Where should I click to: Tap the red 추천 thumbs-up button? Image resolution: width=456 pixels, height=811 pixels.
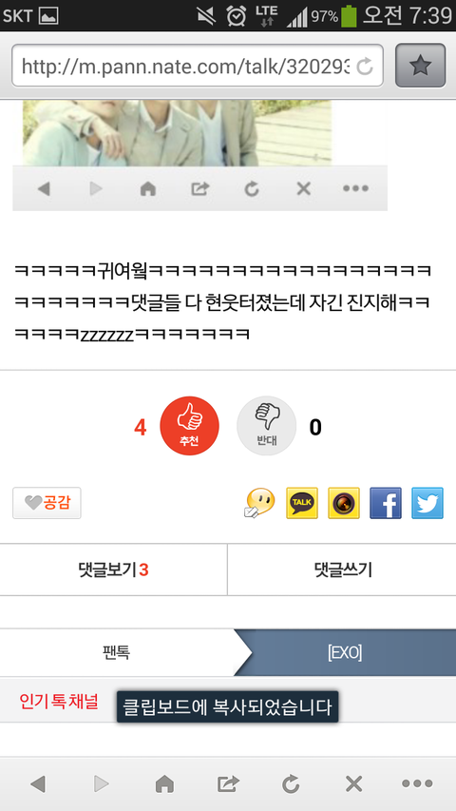(189, 426)
